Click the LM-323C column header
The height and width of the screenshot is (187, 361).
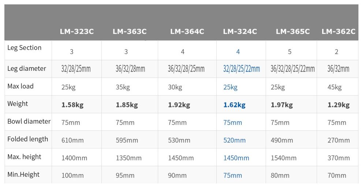(x=77, y=32)
